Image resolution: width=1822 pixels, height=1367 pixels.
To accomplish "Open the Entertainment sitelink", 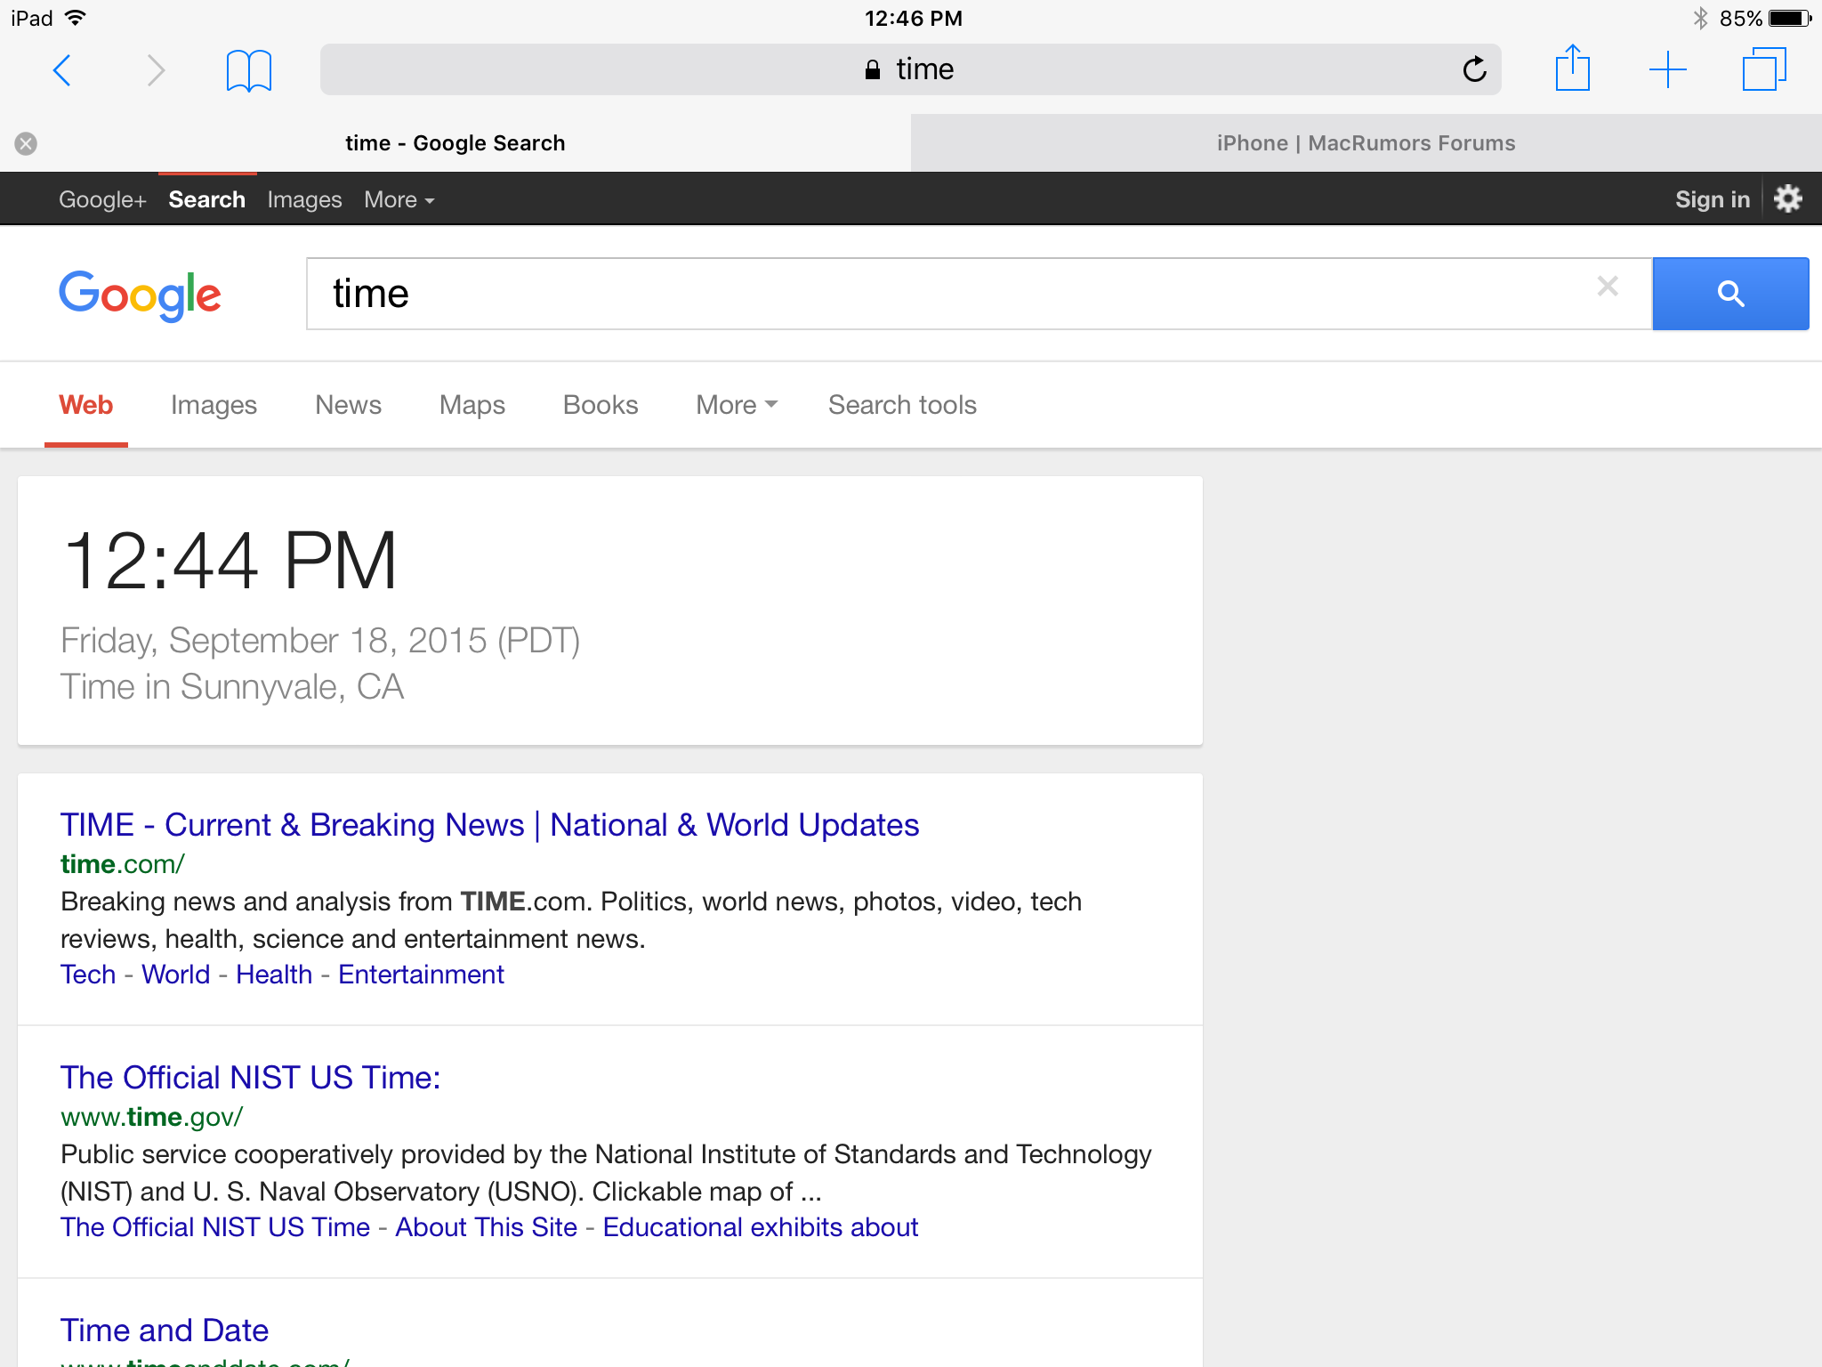I will 421,975.
